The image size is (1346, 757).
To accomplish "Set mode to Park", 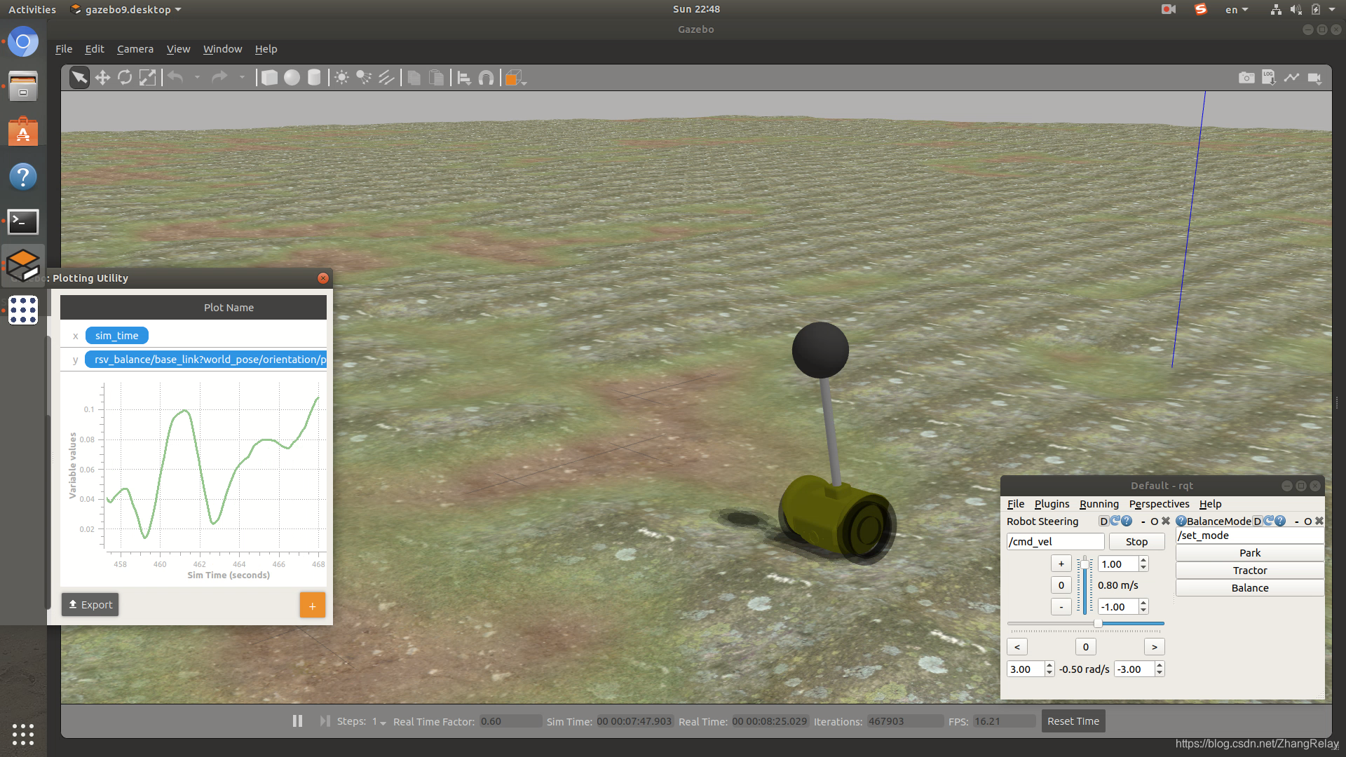I will tap(1249, 553).
